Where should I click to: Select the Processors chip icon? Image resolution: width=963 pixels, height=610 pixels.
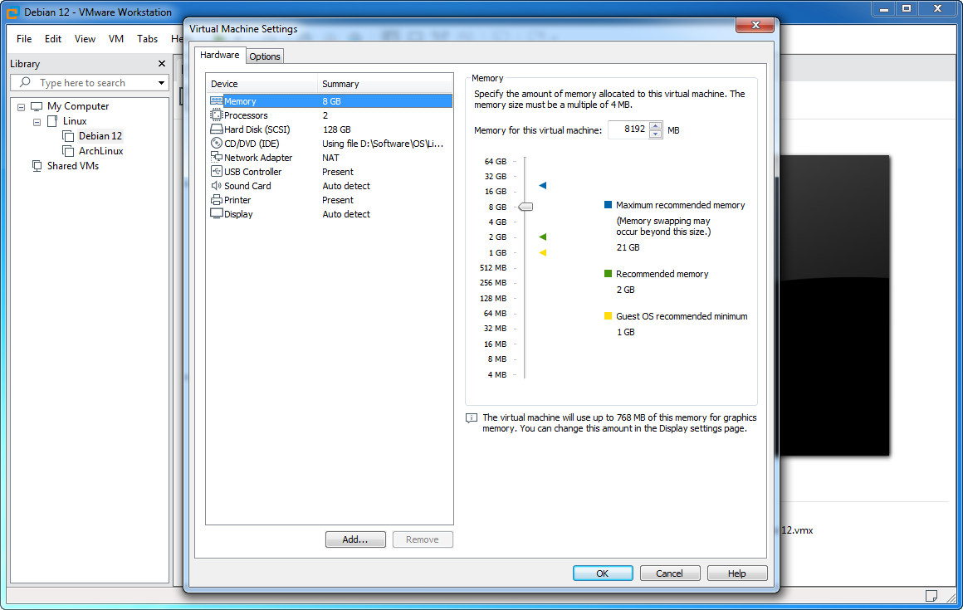coord(216,115)
